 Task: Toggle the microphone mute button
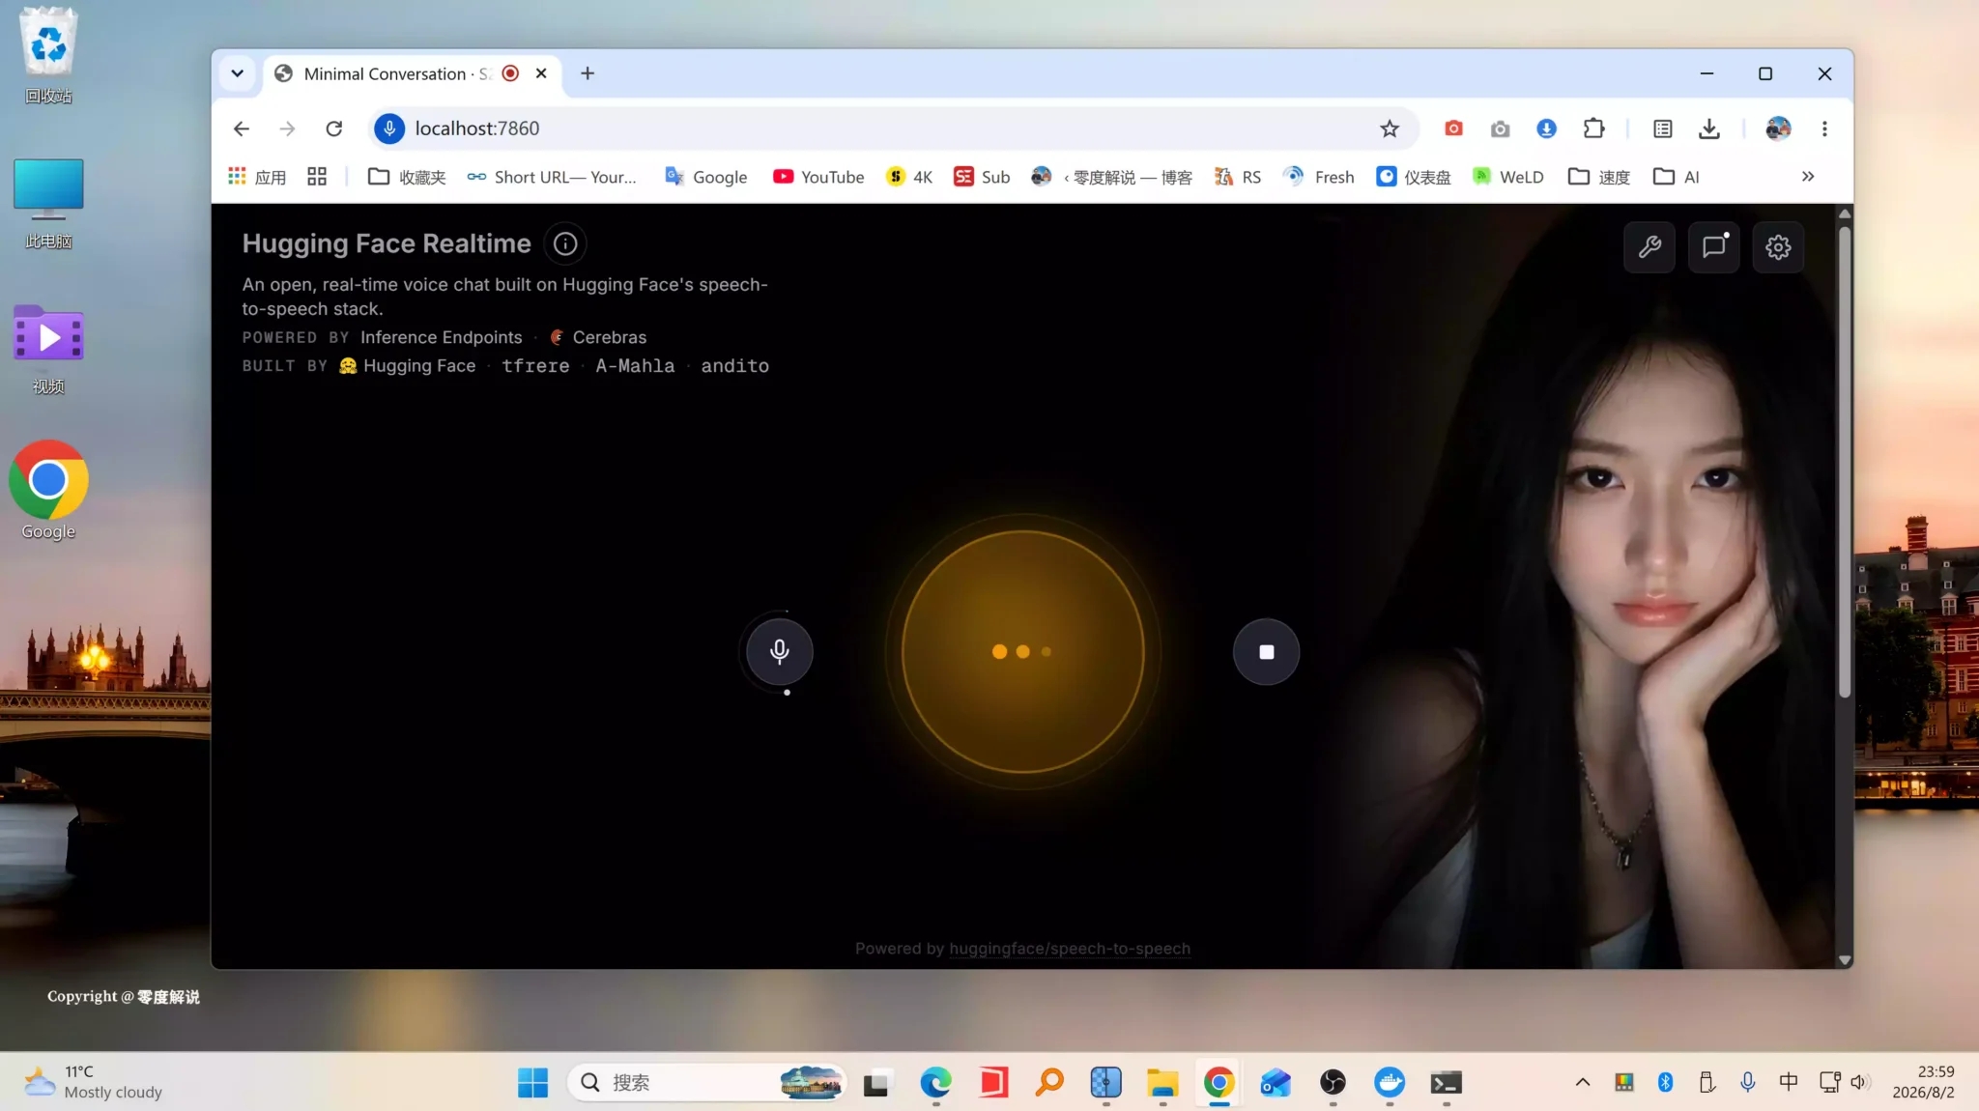779,652
